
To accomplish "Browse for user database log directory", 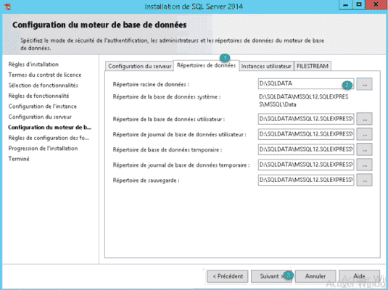I will point(365,135).
